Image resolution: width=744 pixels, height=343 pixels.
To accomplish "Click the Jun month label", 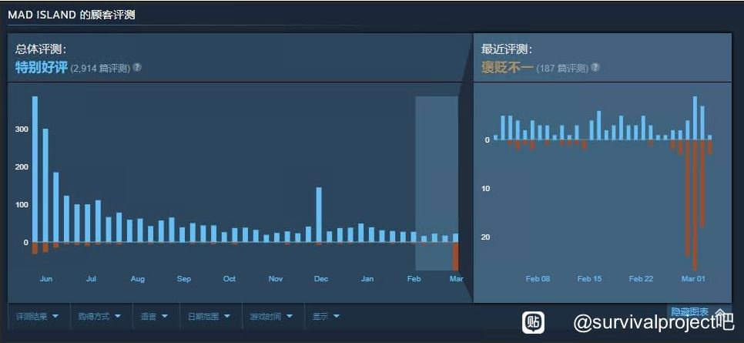I will tap(46, 279).
